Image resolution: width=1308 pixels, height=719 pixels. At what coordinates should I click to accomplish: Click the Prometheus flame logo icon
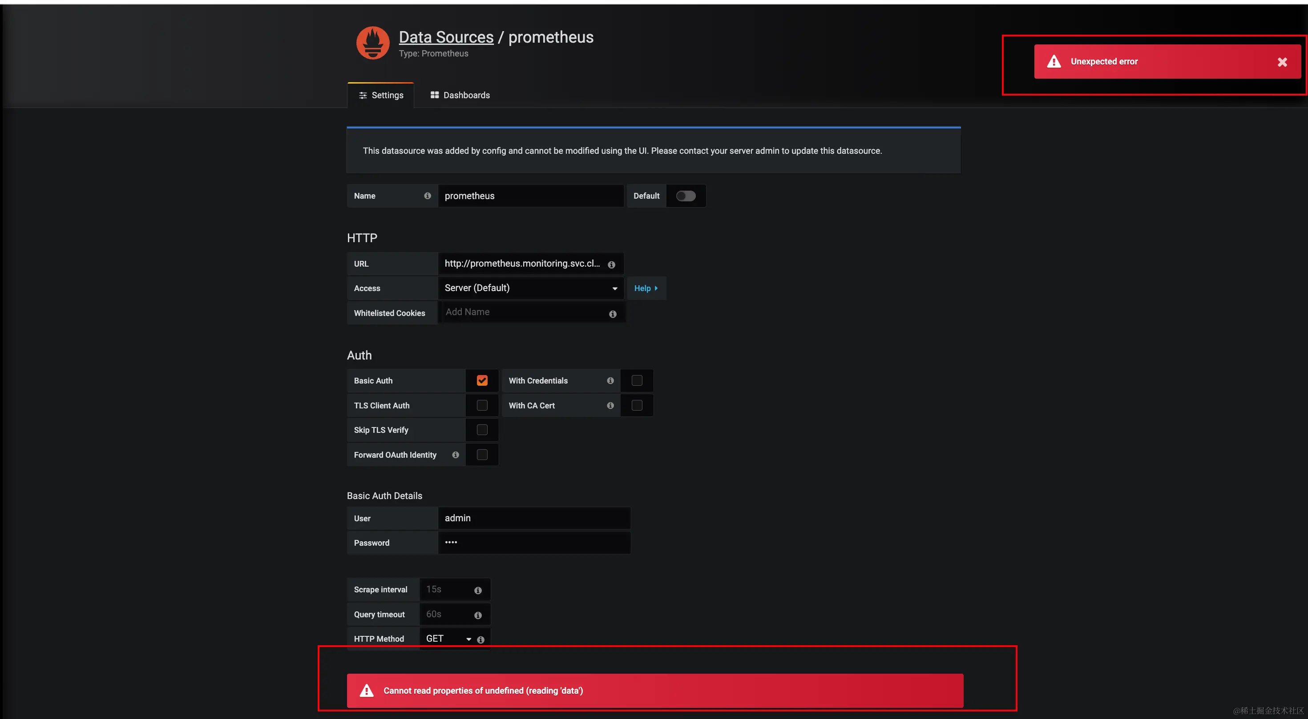coord(373,43)
